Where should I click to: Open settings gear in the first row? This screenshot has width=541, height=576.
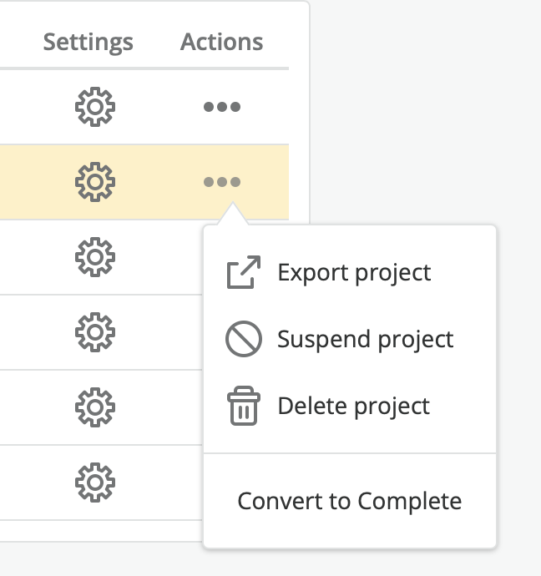(95, 107)
